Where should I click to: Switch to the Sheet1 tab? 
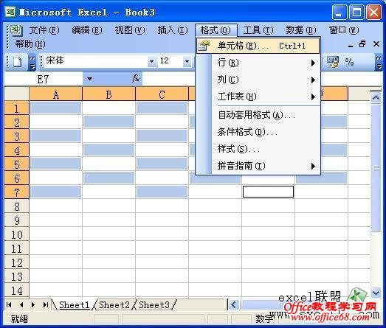74,305
